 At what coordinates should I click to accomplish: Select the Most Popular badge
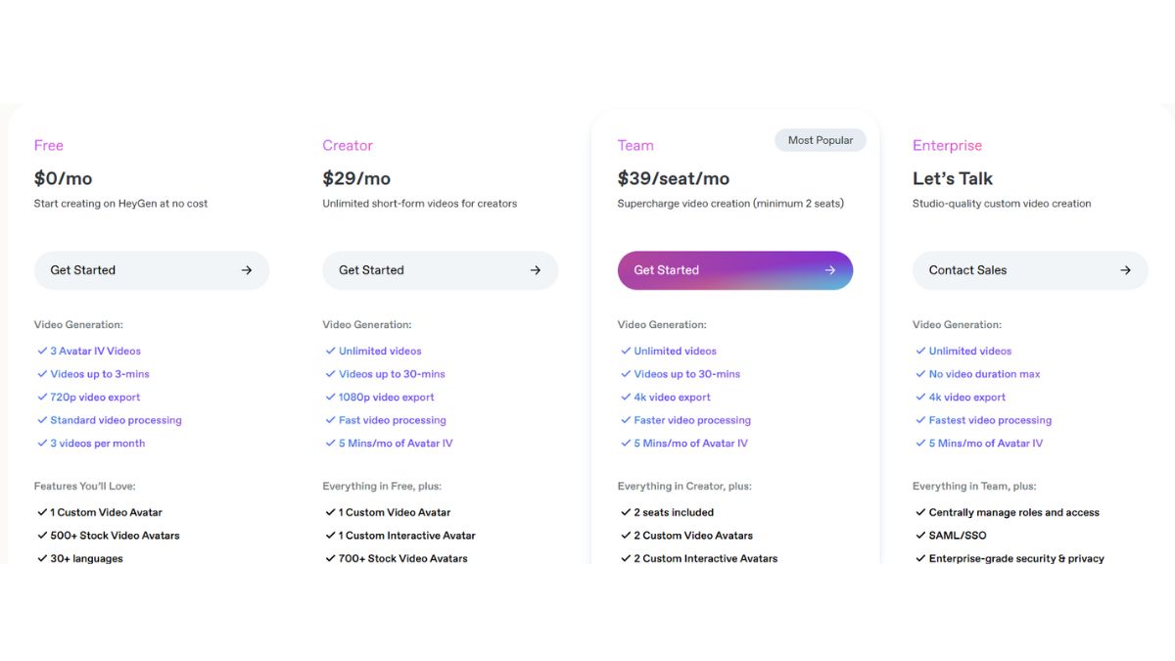tap(821, 140)
